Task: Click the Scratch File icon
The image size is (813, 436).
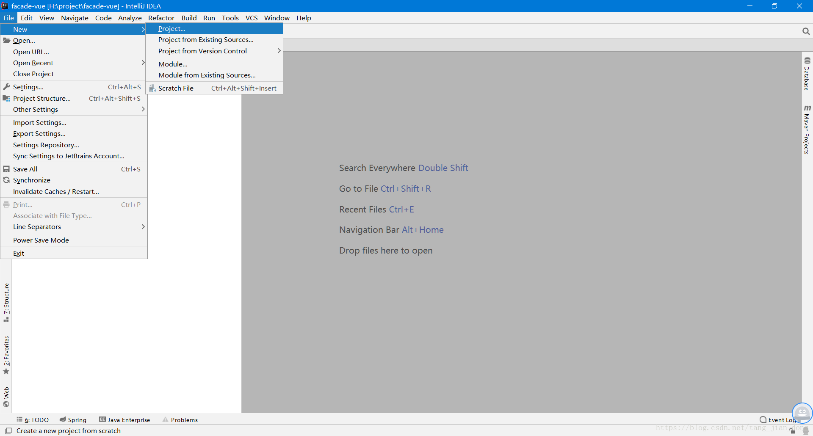Action: [152, 88]
